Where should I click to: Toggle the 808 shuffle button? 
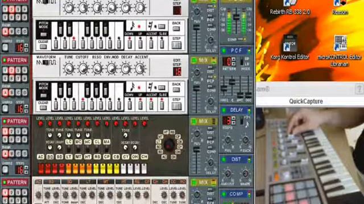pos(5,169)
